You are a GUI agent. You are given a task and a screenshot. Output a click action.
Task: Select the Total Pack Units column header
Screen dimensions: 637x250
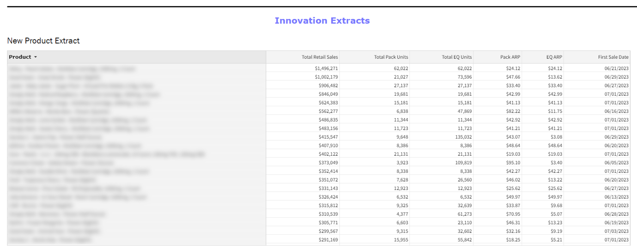(391, 57)
